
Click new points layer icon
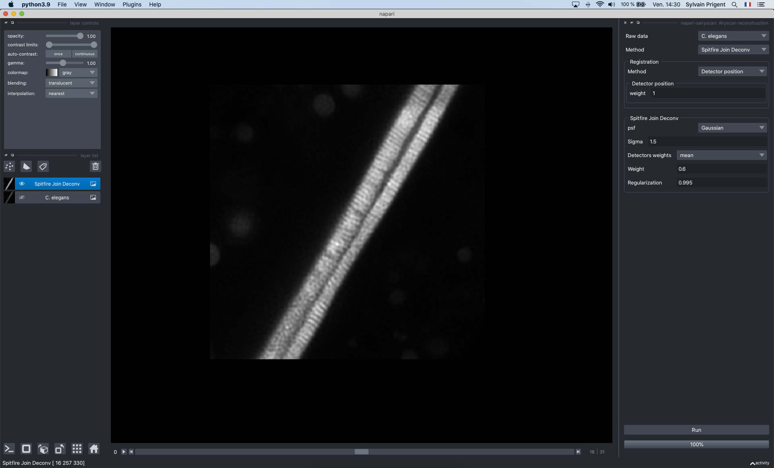9,166
